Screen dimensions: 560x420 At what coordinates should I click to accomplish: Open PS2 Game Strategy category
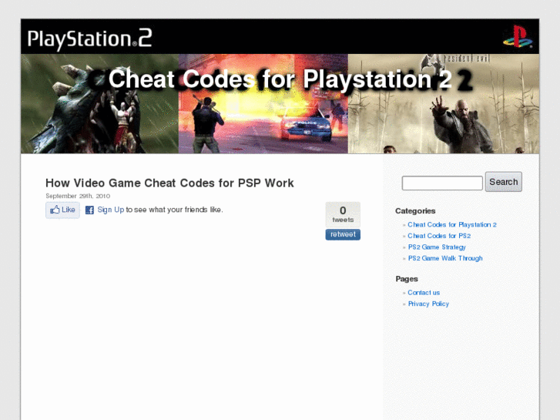pos(437,247)
